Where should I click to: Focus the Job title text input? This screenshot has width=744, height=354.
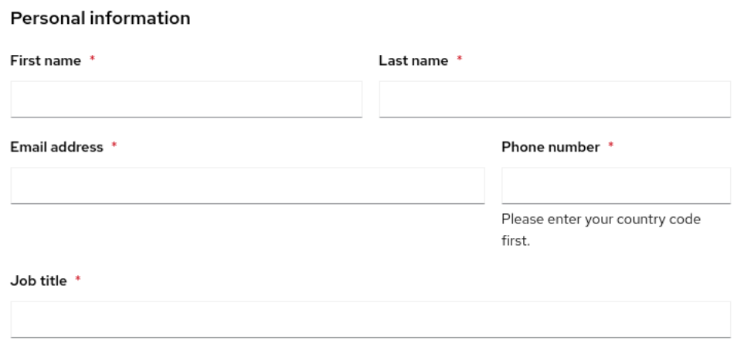(x=370, y=319)
